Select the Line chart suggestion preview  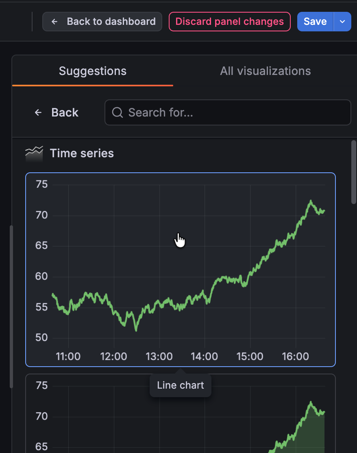coord(181,269)
